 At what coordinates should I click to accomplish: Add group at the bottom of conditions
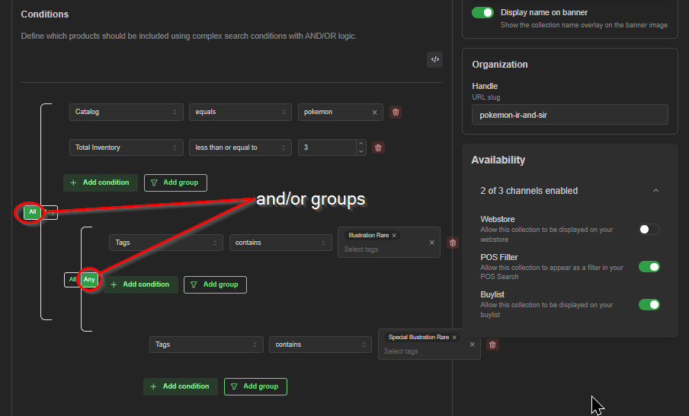coord(255,386)
